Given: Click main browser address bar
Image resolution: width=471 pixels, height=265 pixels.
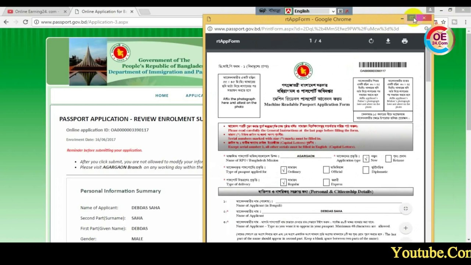Looking at the screenshot, I should [x=118, y=22].
